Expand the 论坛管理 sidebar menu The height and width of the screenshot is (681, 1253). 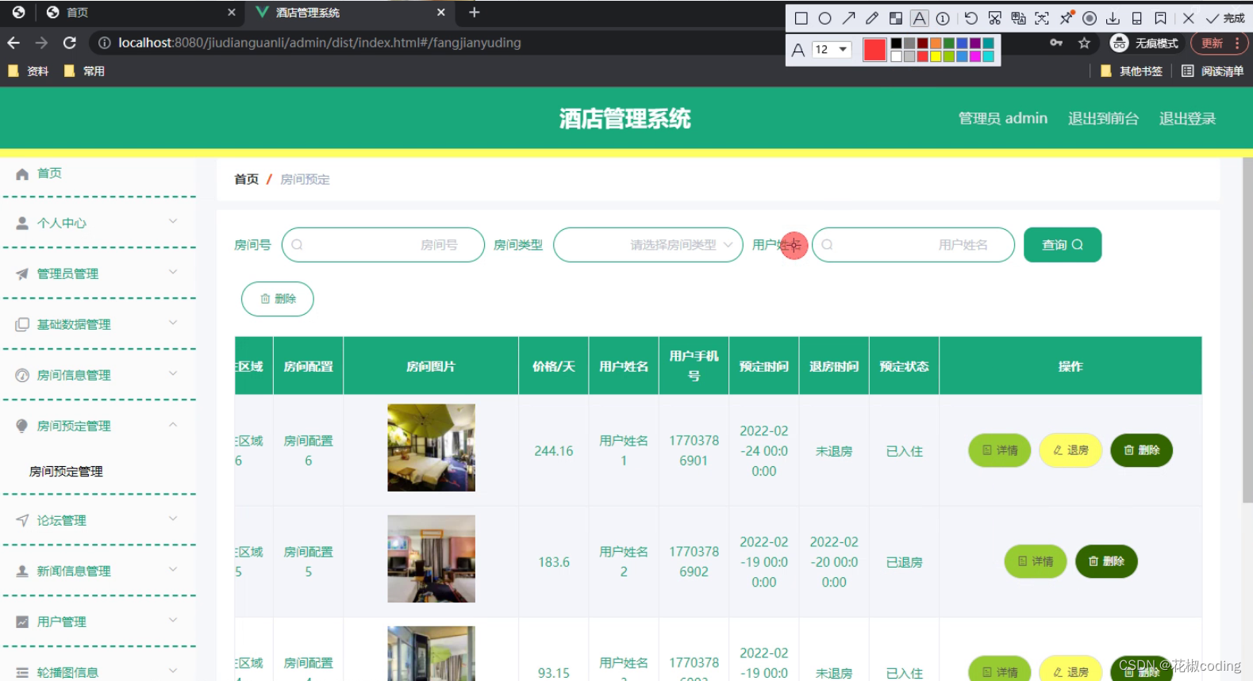(x=99, y=520)
